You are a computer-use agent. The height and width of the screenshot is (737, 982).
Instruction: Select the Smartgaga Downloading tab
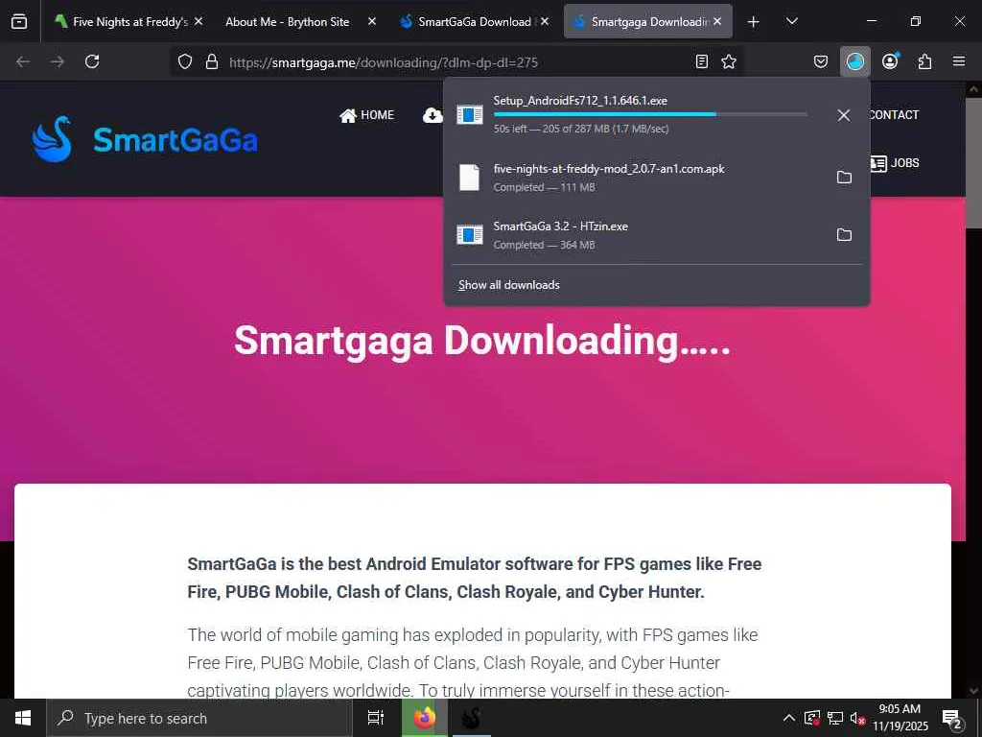648,21
